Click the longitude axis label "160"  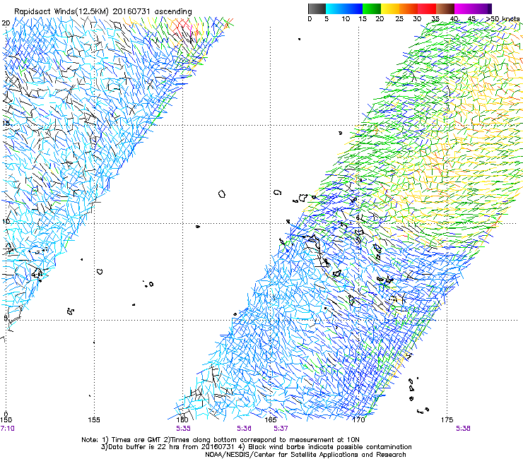point(182,419)
